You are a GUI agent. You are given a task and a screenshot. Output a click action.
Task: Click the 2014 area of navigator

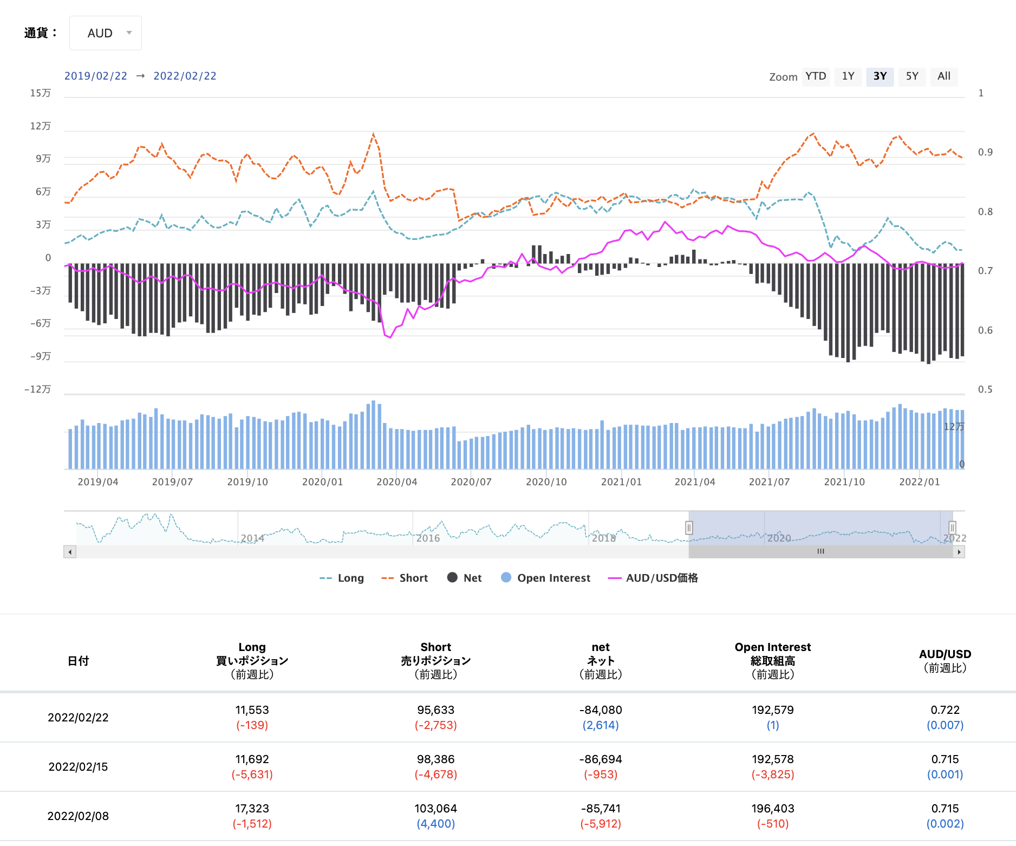[x=252, y=538]
